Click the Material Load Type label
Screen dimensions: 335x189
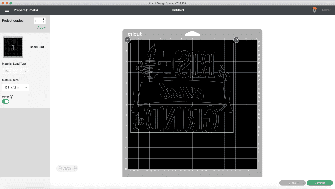[x=14, y=64]
